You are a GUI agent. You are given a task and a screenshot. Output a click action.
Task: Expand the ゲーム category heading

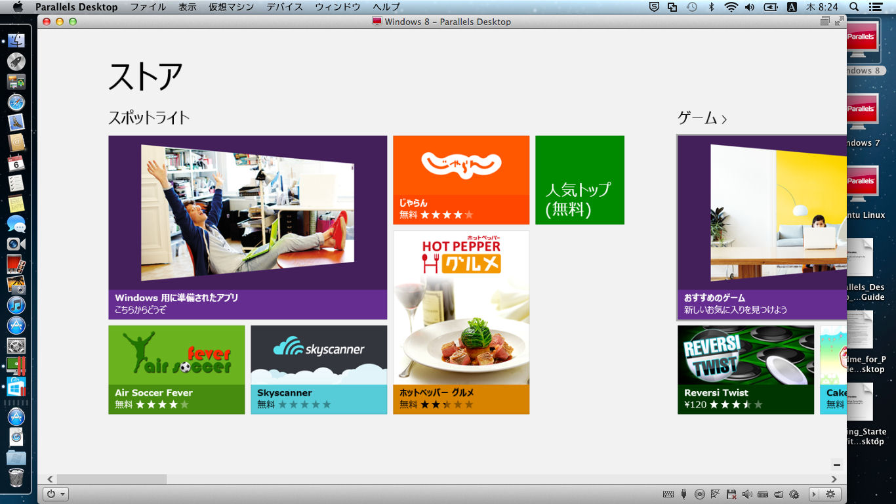pyautogui.click(x=703, y=118)
